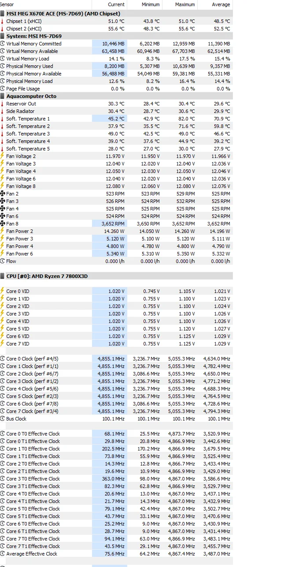Select the Core 3 VID row label

(18, 314)
